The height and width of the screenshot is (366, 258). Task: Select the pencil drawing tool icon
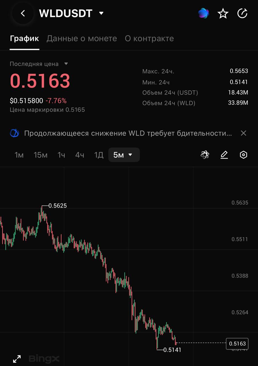(224, 155)
